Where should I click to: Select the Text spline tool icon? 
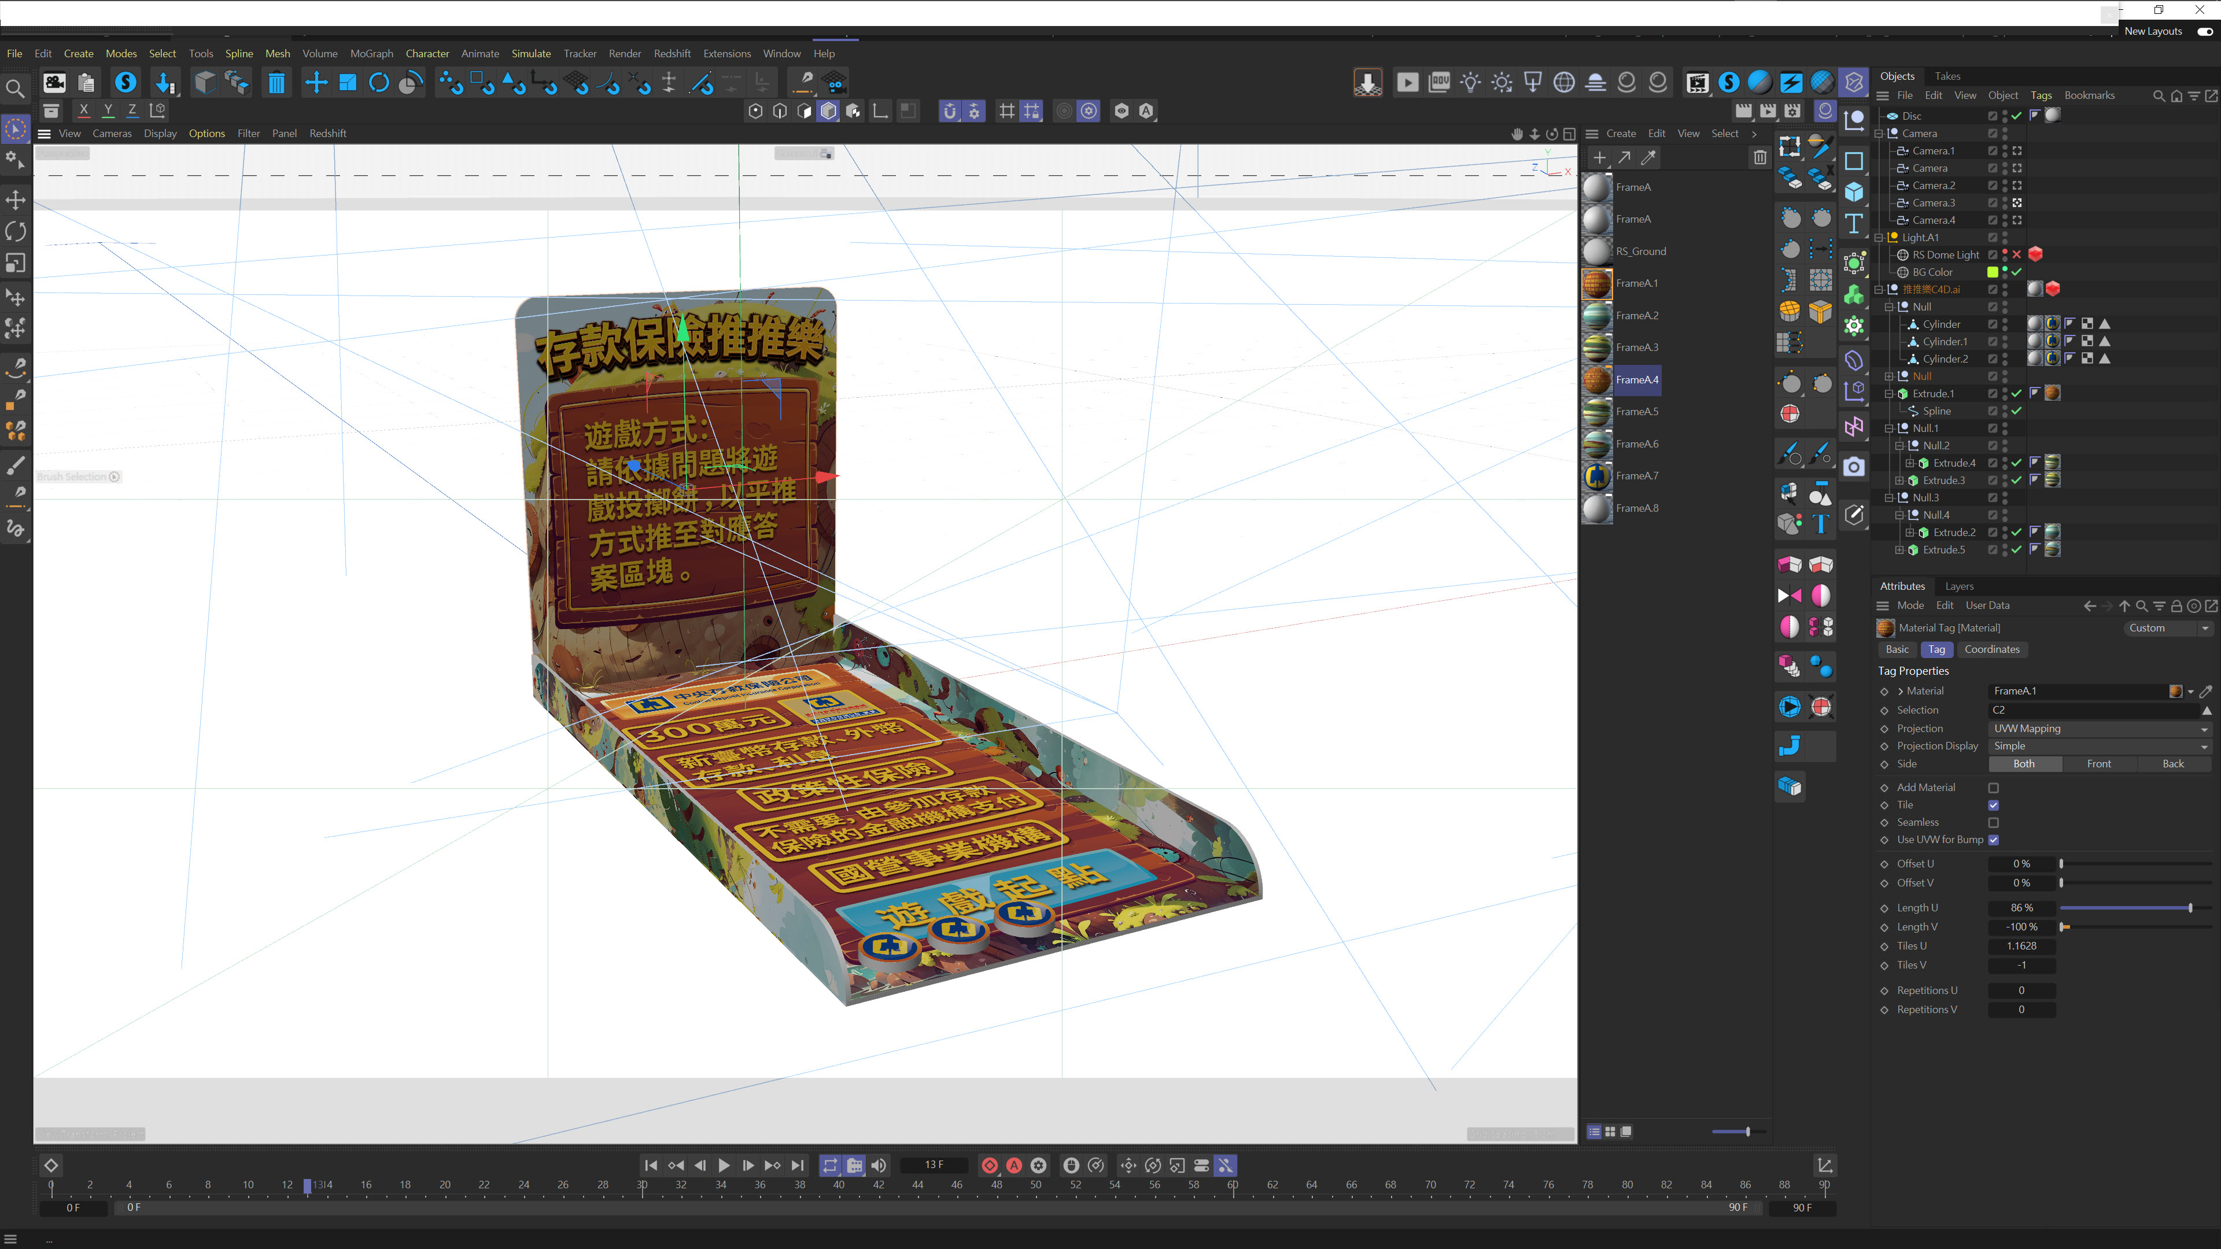[x=1853, y=223]
